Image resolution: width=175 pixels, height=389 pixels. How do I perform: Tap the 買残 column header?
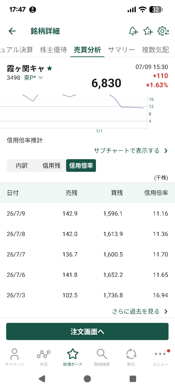point(117,193)
